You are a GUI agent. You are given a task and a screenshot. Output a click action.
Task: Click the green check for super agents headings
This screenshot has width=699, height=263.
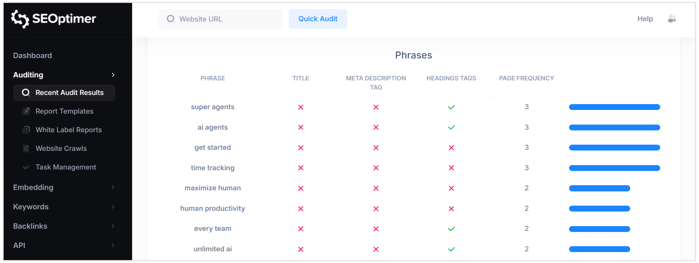pos(451,107)
